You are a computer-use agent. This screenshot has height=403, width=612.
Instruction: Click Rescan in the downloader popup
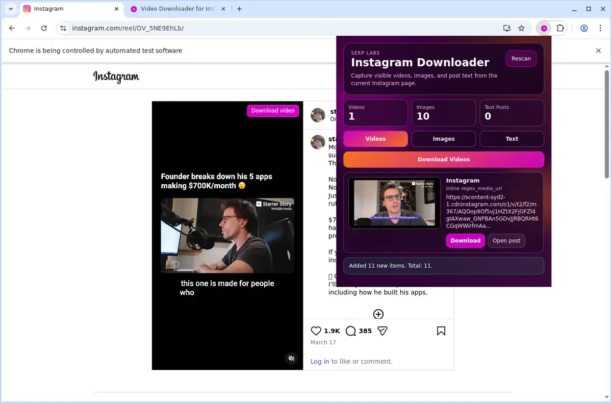pos(521,59)
